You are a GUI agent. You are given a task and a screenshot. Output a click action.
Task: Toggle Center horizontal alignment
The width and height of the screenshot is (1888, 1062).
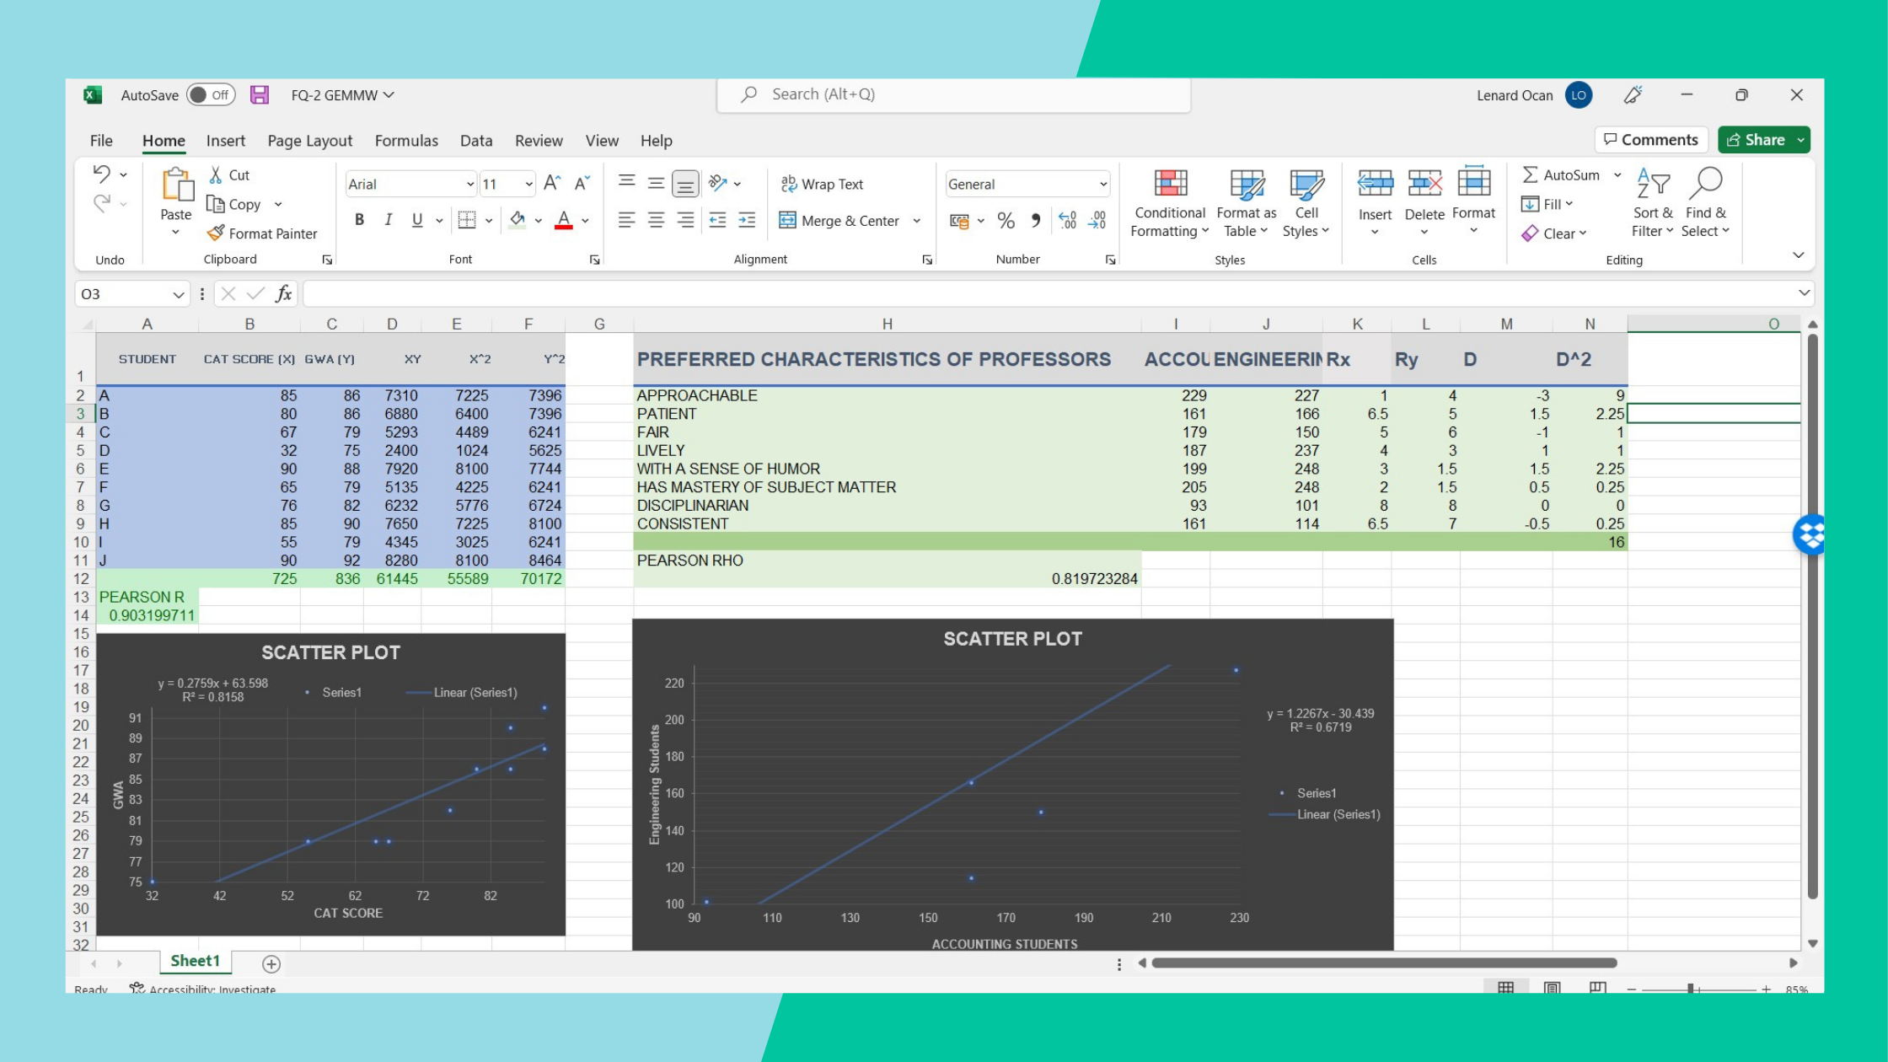tap(657, 220)
